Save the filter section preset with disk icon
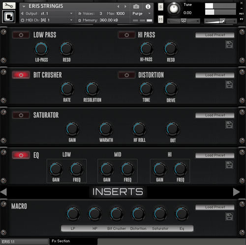Image resolution: width=246 pixels, height=245 pixels. (229, 44)
